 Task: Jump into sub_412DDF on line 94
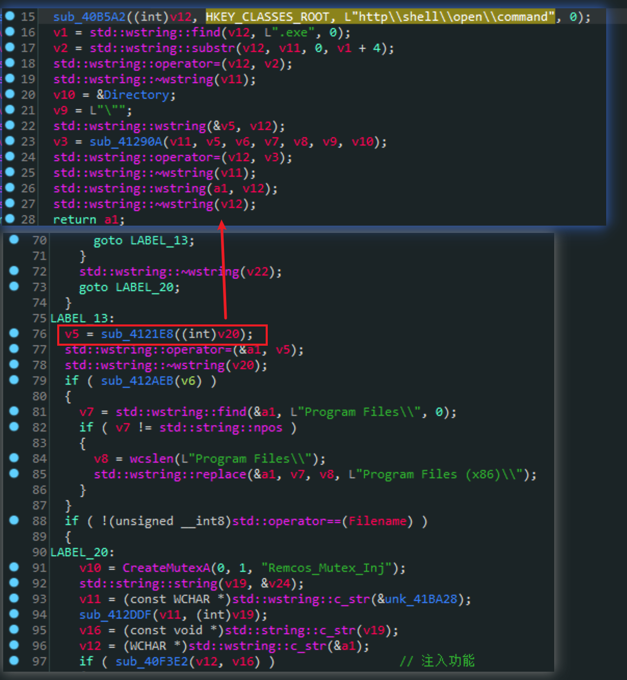click(x=115, y=615)
